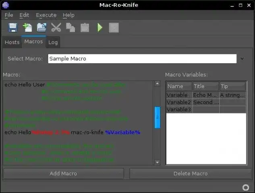Run macro with green play icon

(x=100, y=27)
